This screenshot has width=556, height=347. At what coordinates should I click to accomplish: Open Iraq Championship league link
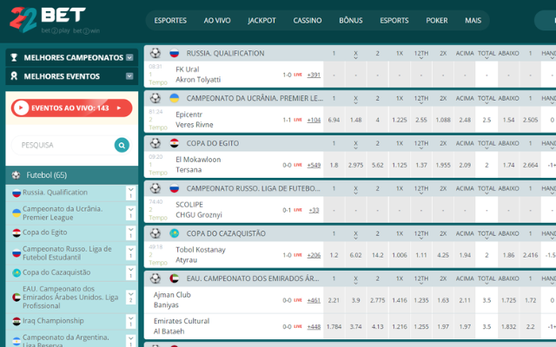pyautogui.click(x=53, y=321)
